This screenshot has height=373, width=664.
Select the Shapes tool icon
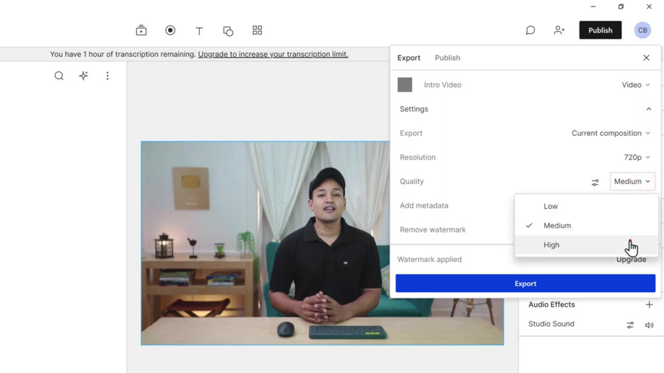(228, 30)
